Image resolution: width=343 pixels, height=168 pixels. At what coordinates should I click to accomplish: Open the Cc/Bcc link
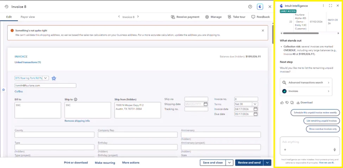(x=19, y=91)
